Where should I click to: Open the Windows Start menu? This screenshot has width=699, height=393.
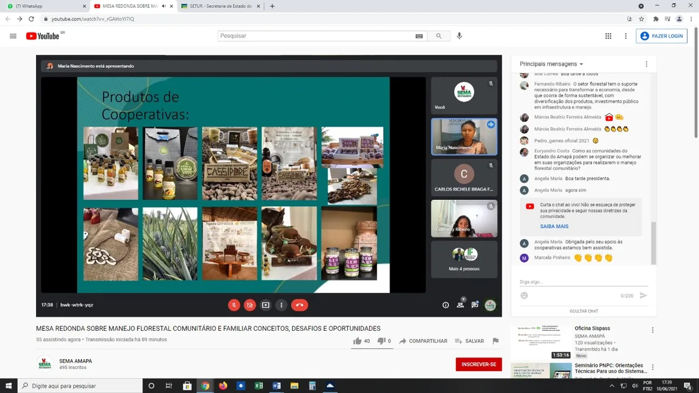(x=9, y=385)
